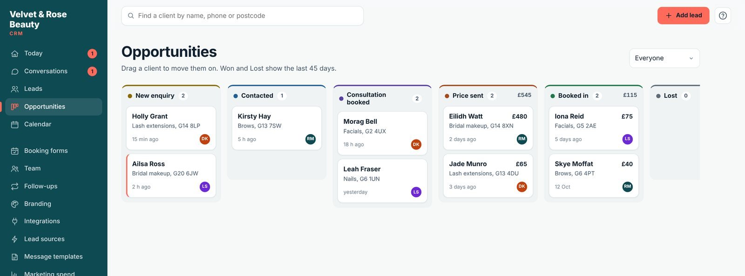The image size is (745, 276).
Task: Click the Today notification badge
Action: point(92,54)
